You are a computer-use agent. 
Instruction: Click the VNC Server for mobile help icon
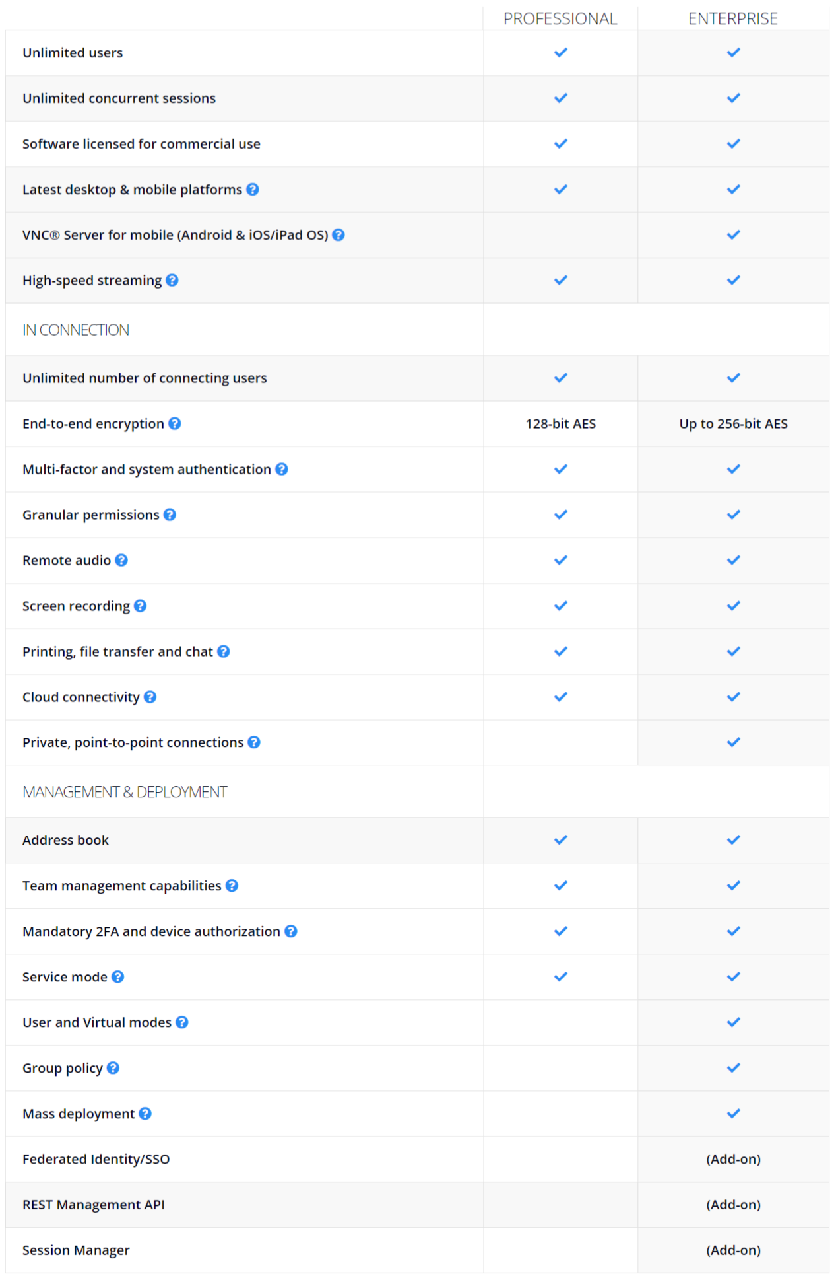tap(338, 235)
